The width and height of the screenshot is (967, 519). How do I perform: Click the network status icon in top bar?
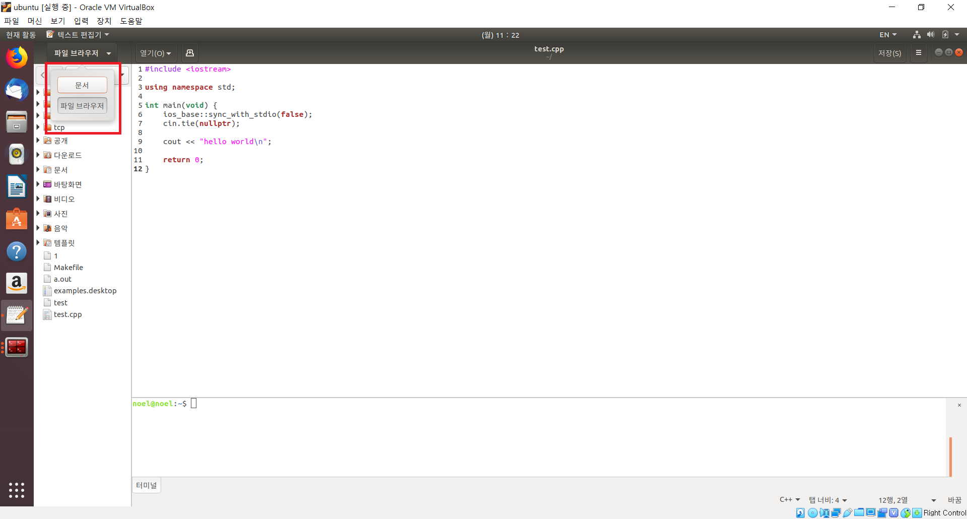917,35
